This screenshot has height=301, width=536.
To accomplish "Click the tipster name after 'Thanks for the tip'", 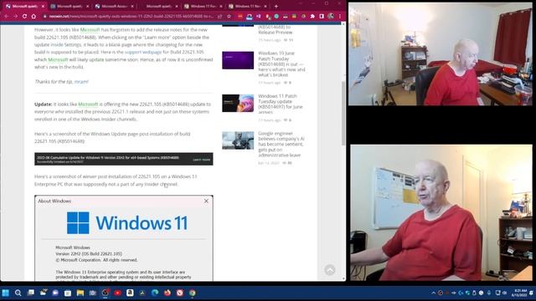I will coord(81,82).
